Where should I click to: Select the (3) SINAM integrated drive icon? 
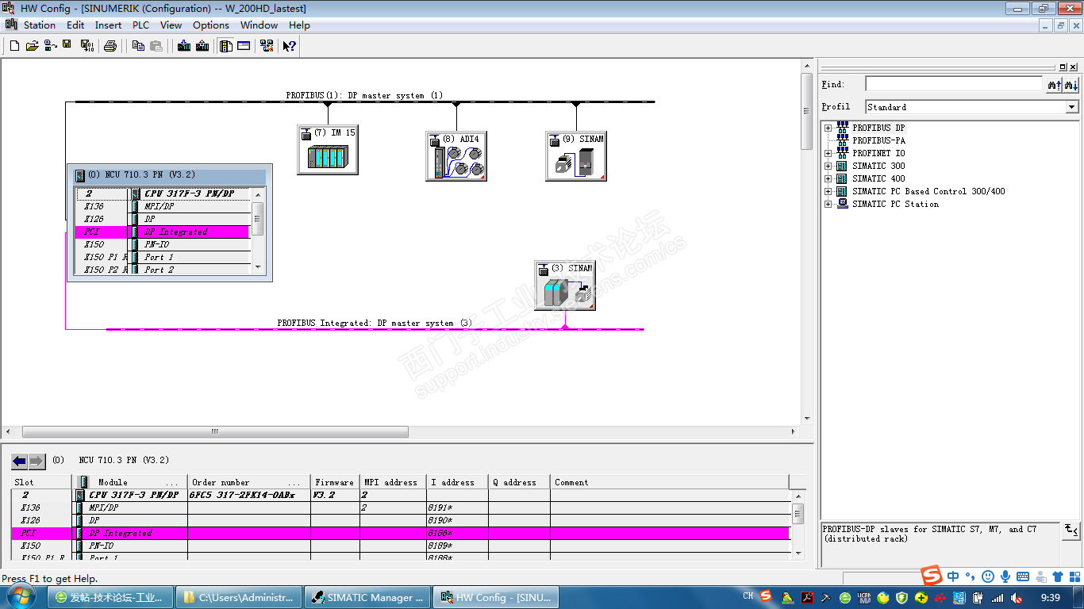pos(565,285)
